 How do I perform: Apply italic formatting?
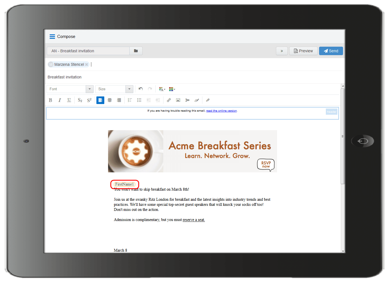pyautogui.click(x=59, y=100)
